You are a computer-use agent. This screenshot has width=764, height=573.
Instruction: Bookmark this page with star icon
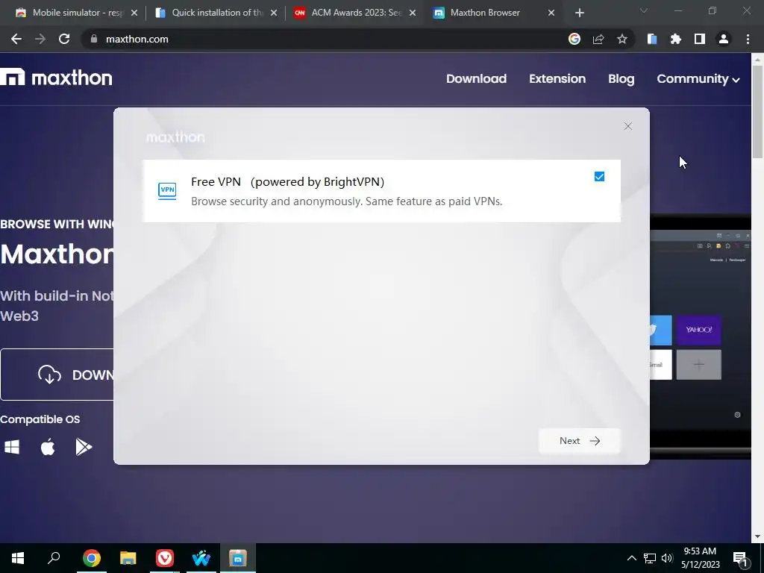(x=622, y=39)
